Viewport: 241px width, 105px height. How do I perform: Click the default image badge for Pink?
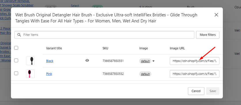pyautogui.click(x=145, y=74)
